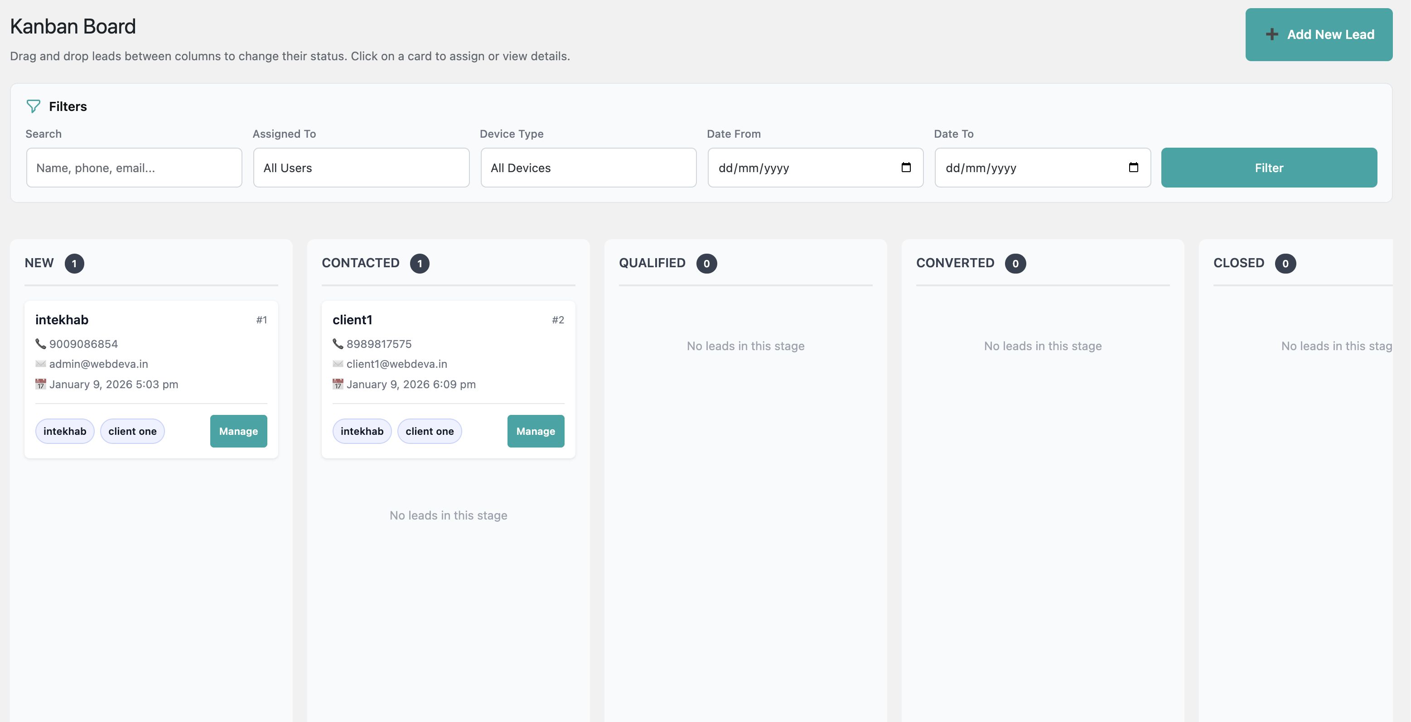
Task: Click the plus icon on Add New Lead
Action: coord(1272,34)
